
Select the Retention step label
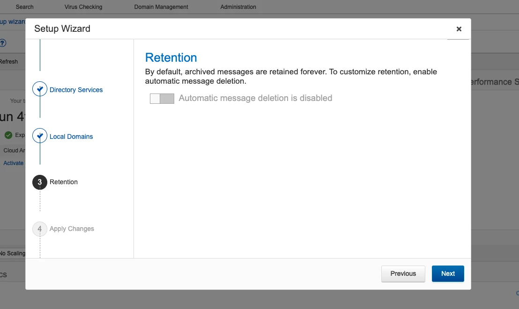64,182
